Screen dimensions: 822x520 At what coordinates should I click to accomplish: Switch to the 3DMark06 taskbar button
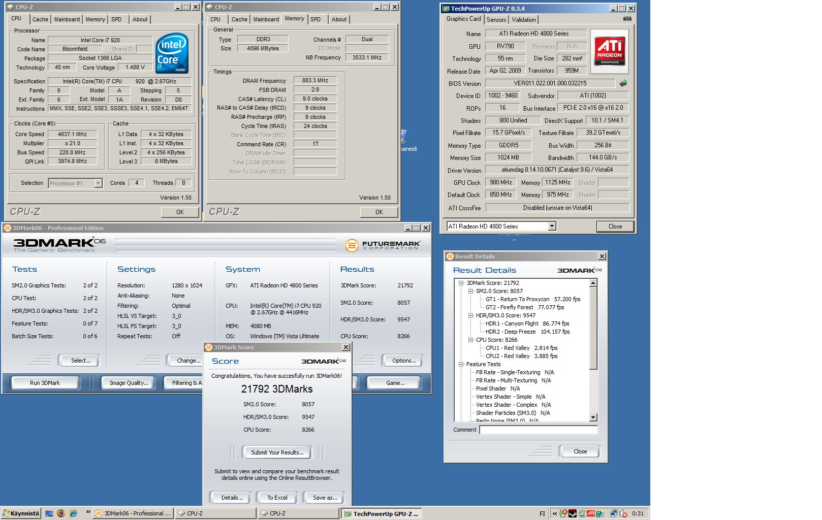coord(134,513)
